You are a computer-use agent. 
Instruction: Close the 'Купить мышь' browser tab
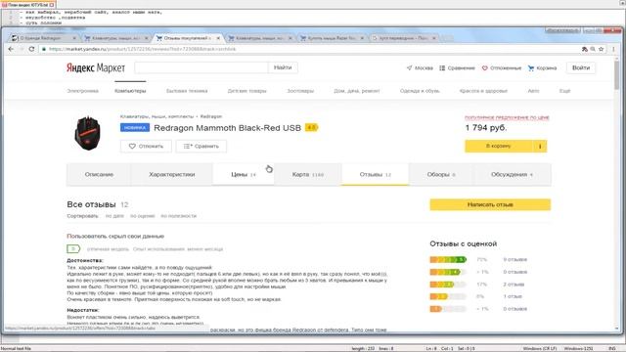click(362, 38)
